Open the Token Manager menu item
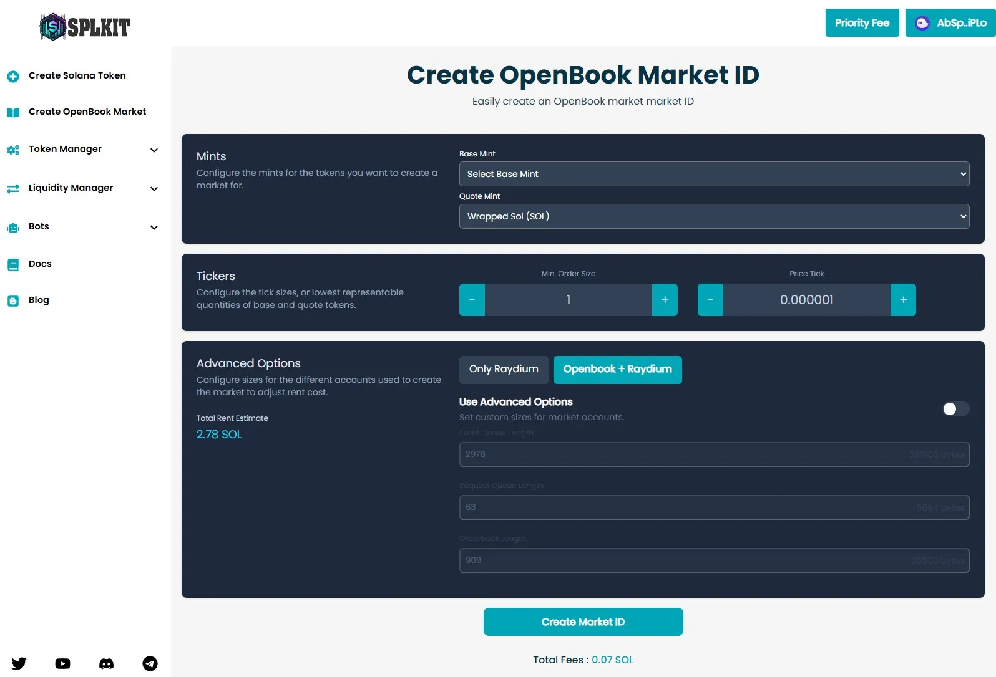The height and width of the screenshot is (677, 996). [x=66, y=149]
